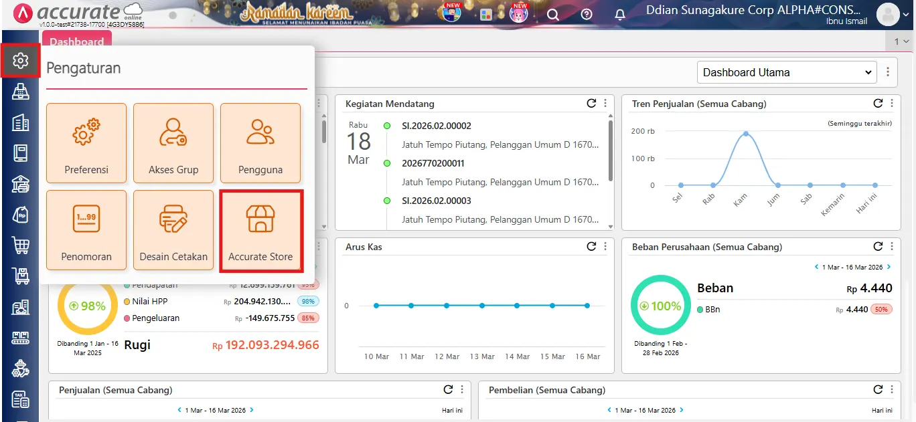Image resolution: width=916 pixels, height=422 pixels.
Task: Refresh the Kegiatan Mendatang widget
Action: click(591, 103)
